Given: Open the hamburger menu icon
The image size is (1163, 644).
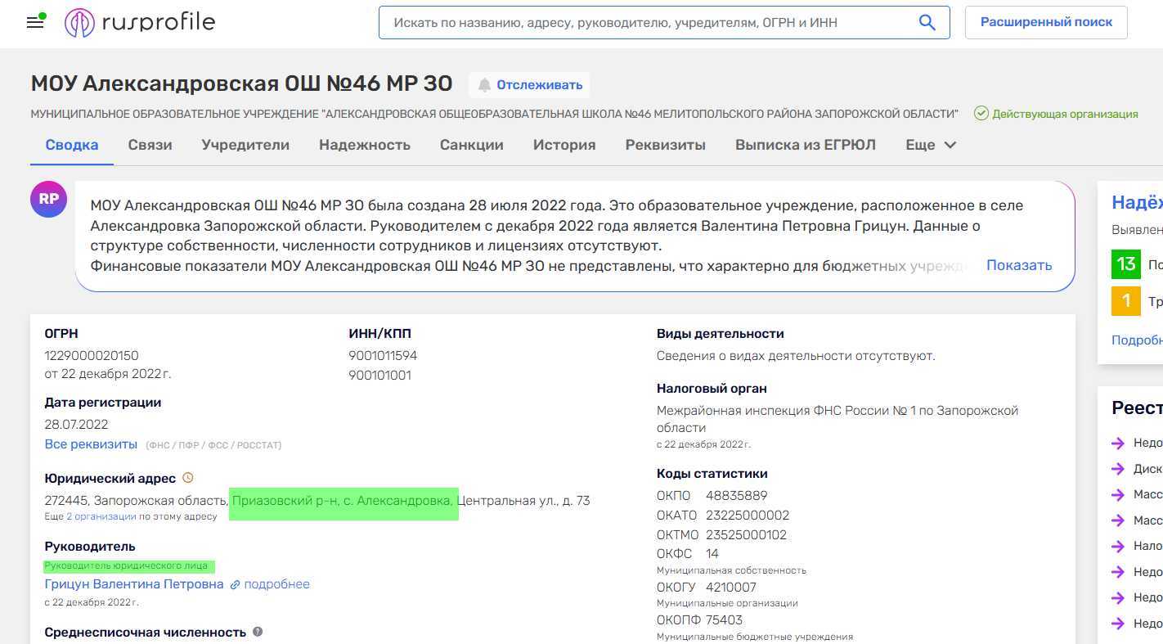Looking at the screenshot, I should (x=35, y=22).
